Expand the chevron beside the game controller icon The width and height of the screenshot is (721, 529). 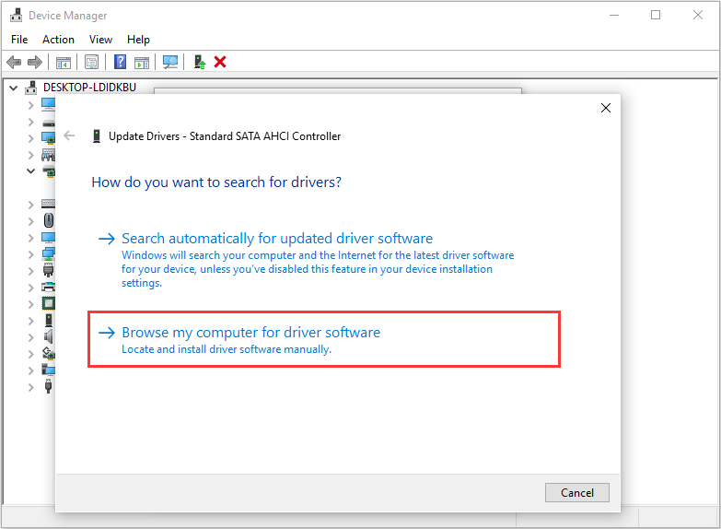point(30,155)
